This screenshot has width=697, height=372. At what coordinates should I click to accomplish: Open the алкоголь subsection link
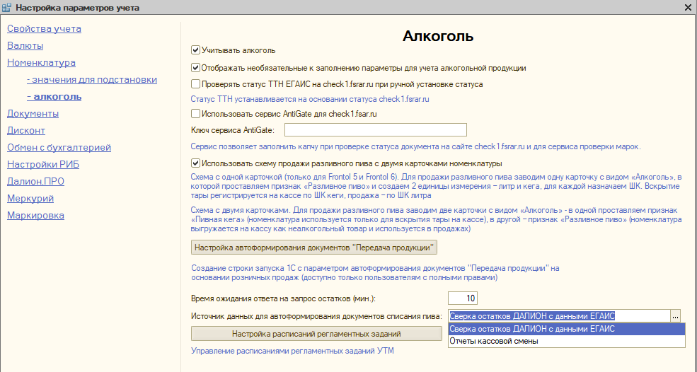click(54, 97)
